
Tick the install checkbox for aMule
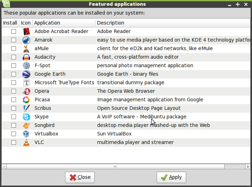[x=14, y=48]
